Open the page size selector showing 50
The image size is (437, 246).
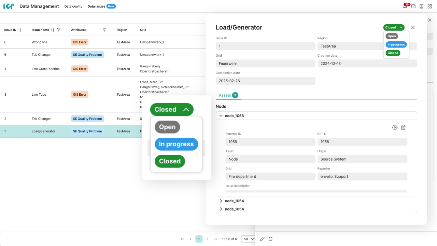pyautogui.click(x=248, y=239)
